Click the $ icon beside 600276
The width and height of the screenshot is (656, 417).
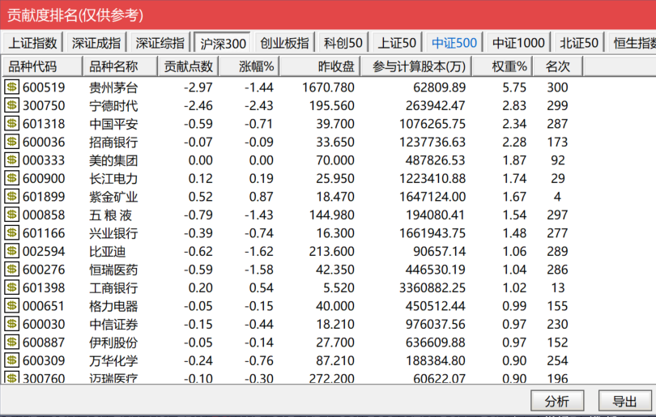(11, 269)
